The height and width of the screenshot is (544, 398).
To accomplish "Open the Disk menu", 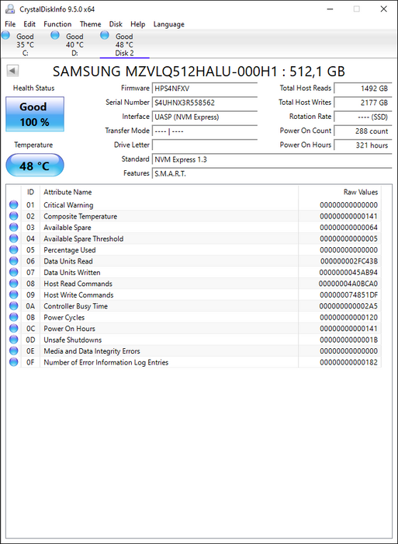I will click(116, 24).
